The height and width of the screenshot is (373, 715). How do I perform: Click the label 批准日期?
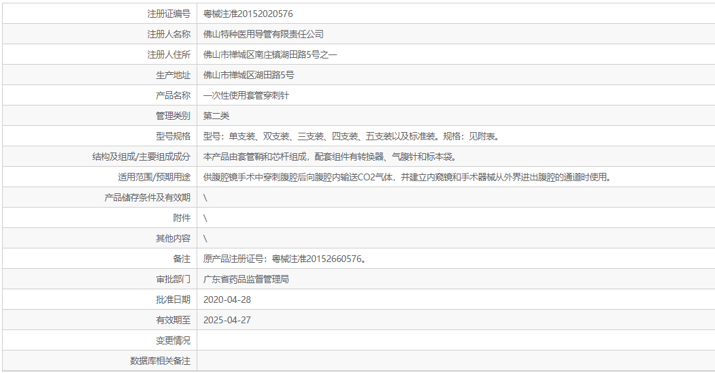pos(173,299)
